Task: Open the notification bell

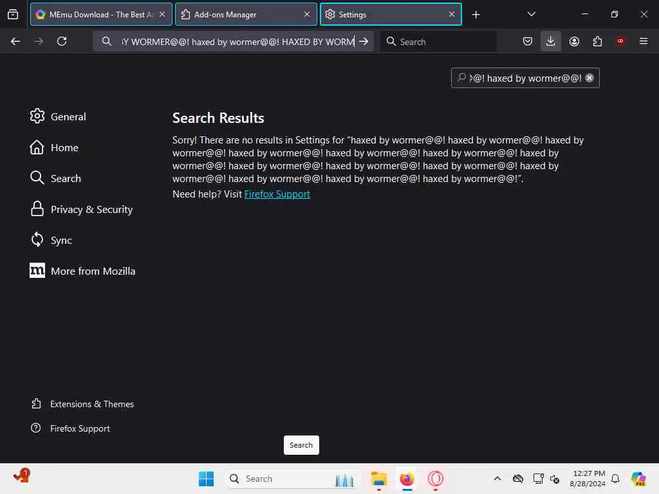Action: pyautogui.click(x=615, y=479)
